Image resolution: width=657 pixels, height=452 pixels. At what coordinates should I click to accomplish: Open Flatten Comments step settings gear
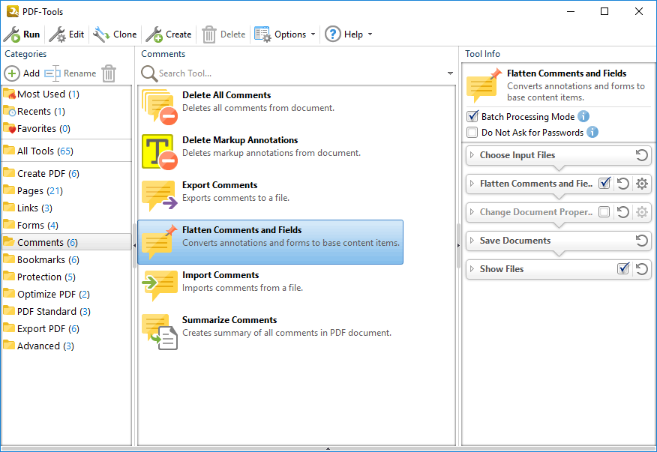point(641,184)
